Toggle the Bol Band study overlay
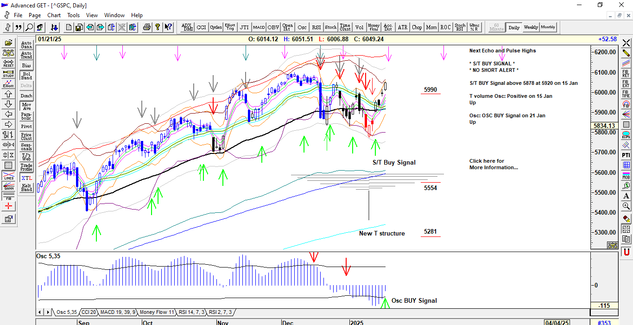Viewport: 633px width, 325px height. [26, 76]
